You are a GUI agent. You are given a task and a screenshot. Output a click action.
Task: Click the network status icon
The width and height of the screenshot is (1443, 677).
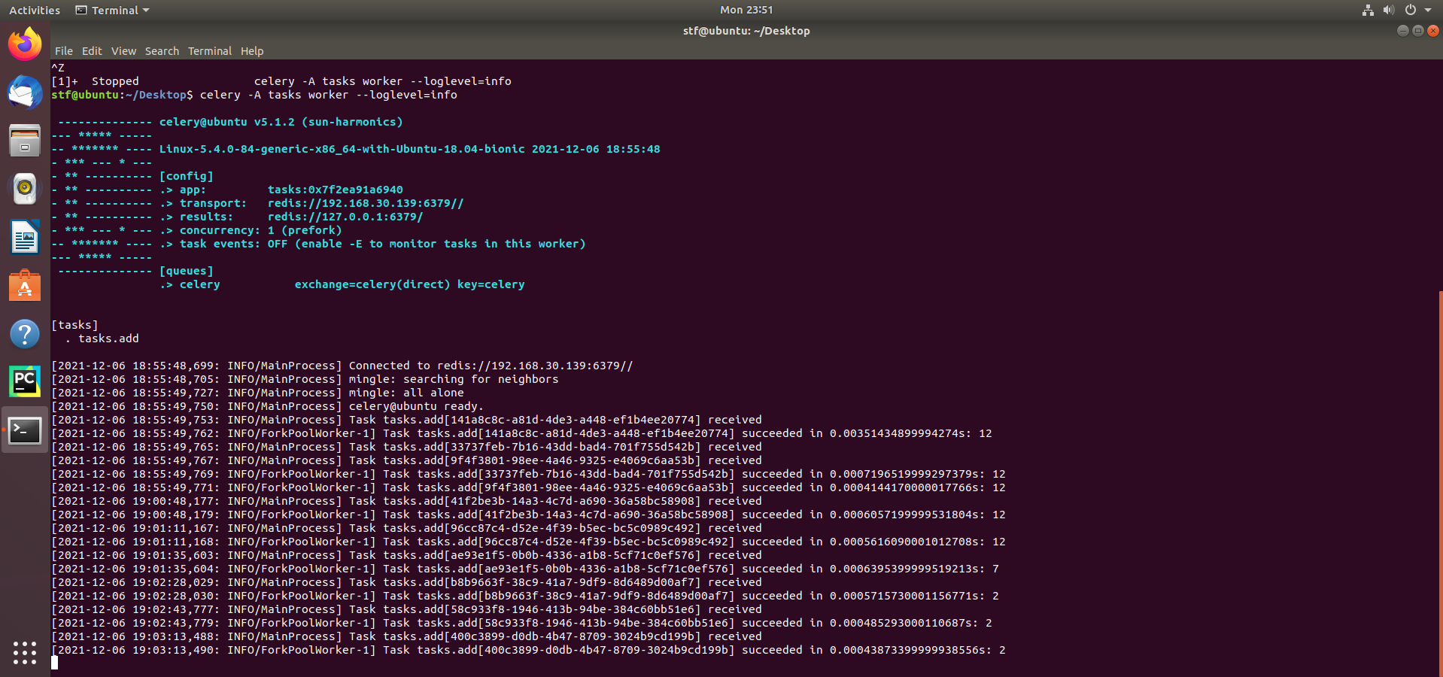point(1368,10)
